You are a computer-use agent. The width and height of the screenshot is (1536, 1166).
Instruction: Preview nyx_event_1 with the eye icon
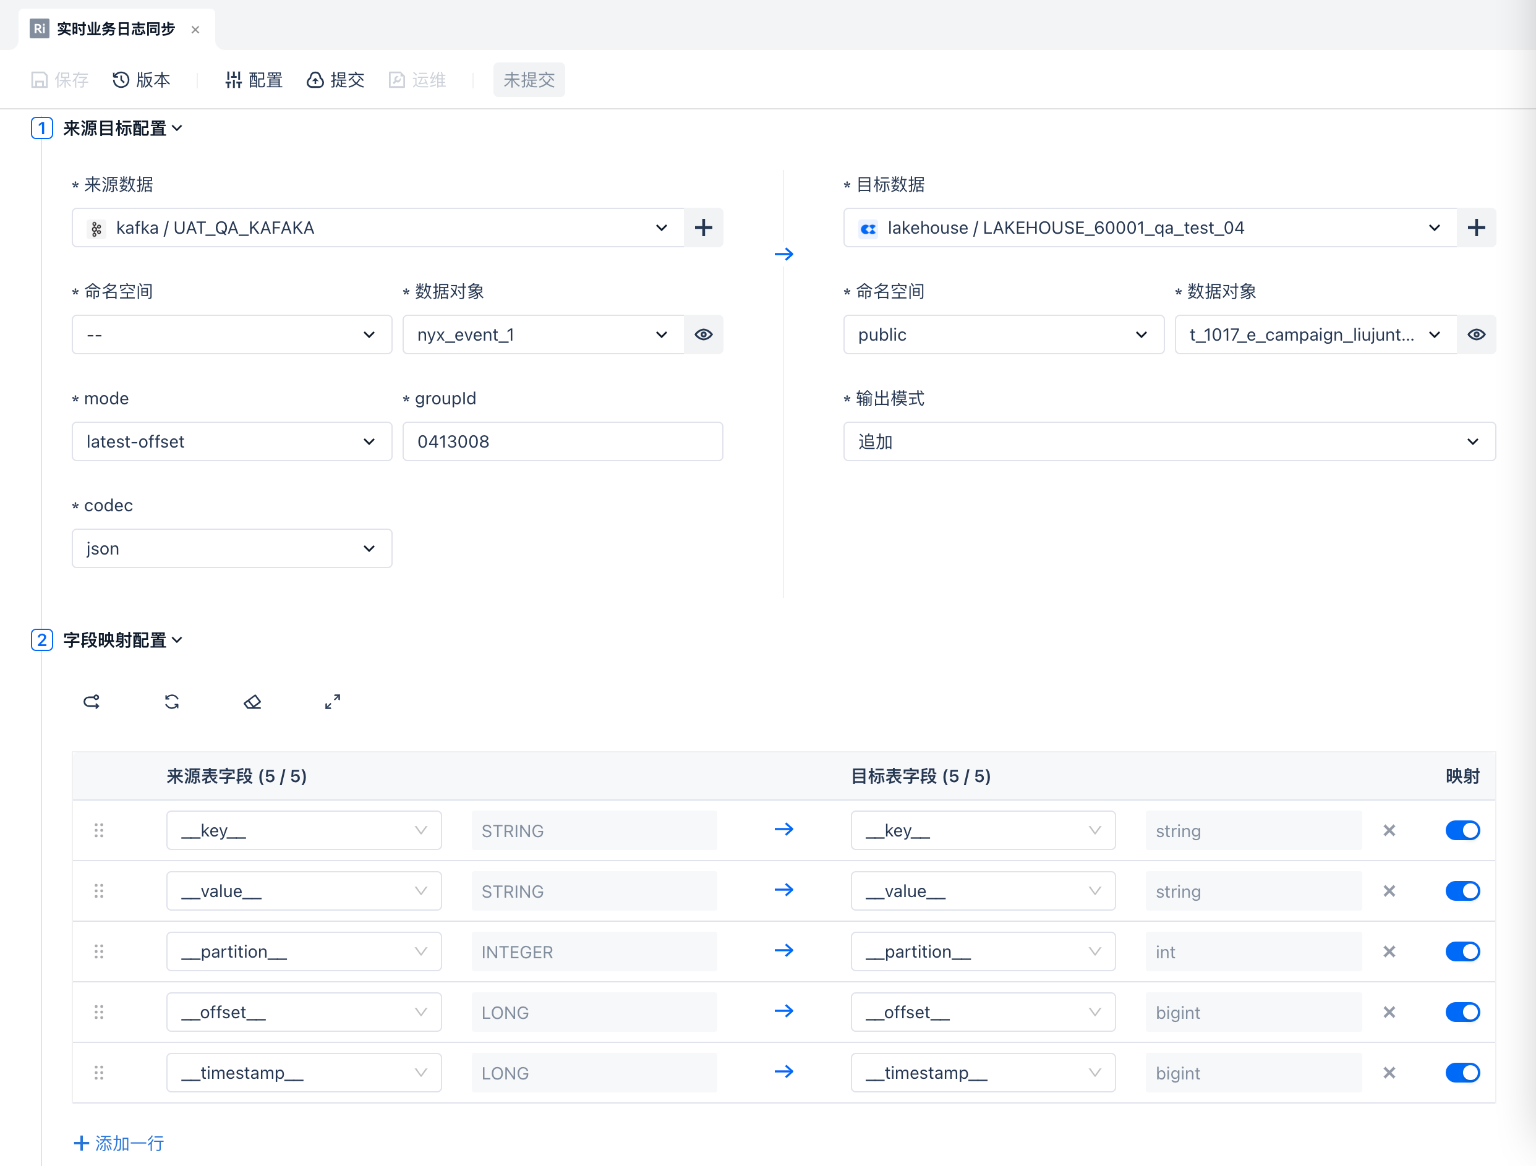pyautogui.click(x=702, y=334)
